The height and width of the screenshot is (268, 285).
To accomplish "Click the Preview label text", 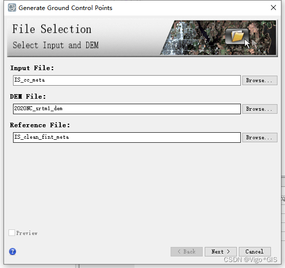I will [x=27, y=233].
